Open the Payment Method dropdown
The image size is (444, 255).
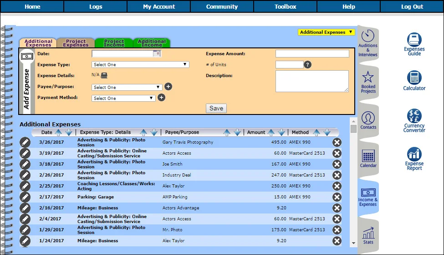[x=123, y=99]
